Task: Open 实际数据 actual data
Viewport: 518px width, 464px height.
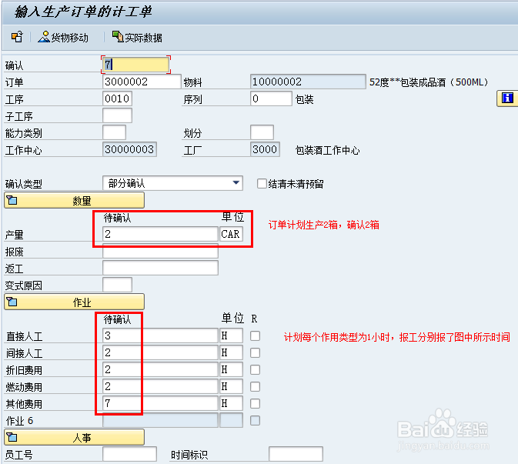Action: [137, 37]
